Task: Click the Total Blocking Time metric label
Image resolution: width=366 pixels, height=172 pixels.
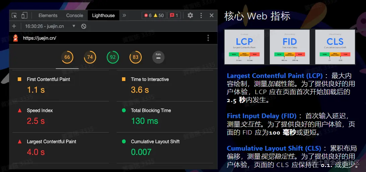Action: (x=151, y=110)
